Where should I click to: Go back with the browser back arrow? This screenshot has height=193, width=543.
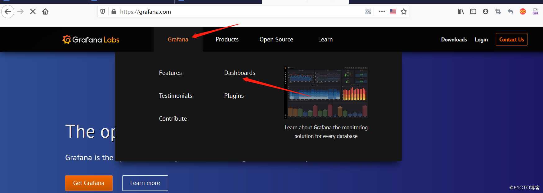(x=8, y=12)
